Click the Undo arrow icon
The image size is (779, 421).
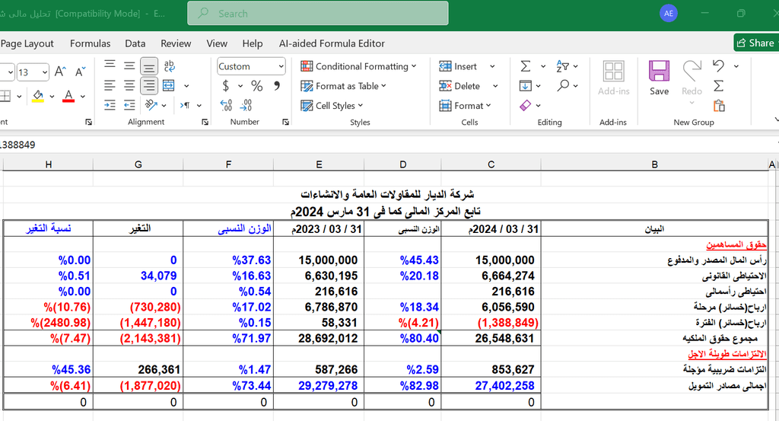718,65
